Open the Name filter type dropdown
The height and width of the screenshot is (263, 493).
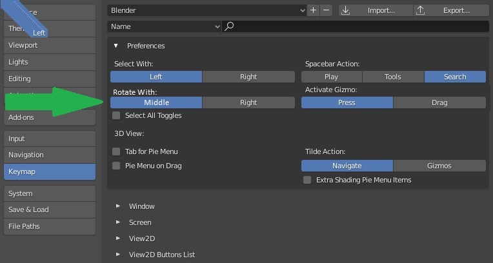(x=164, y=26)
